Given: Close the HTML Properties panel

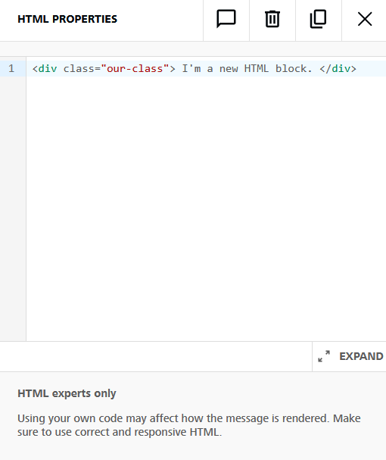Looking at the screenshot, I should point(365,19).
